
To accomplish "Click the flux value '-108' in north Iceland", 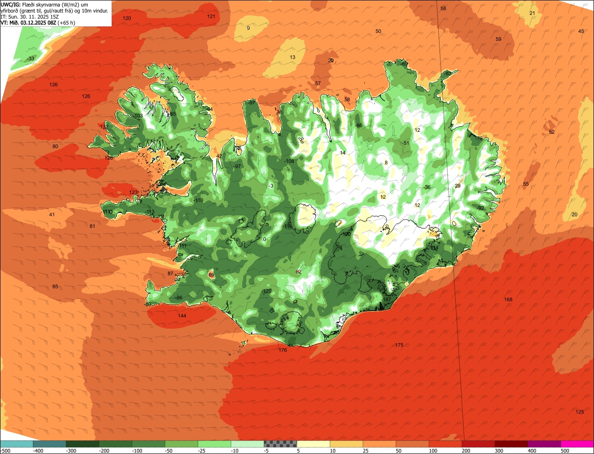I will (x=289, y=161).
